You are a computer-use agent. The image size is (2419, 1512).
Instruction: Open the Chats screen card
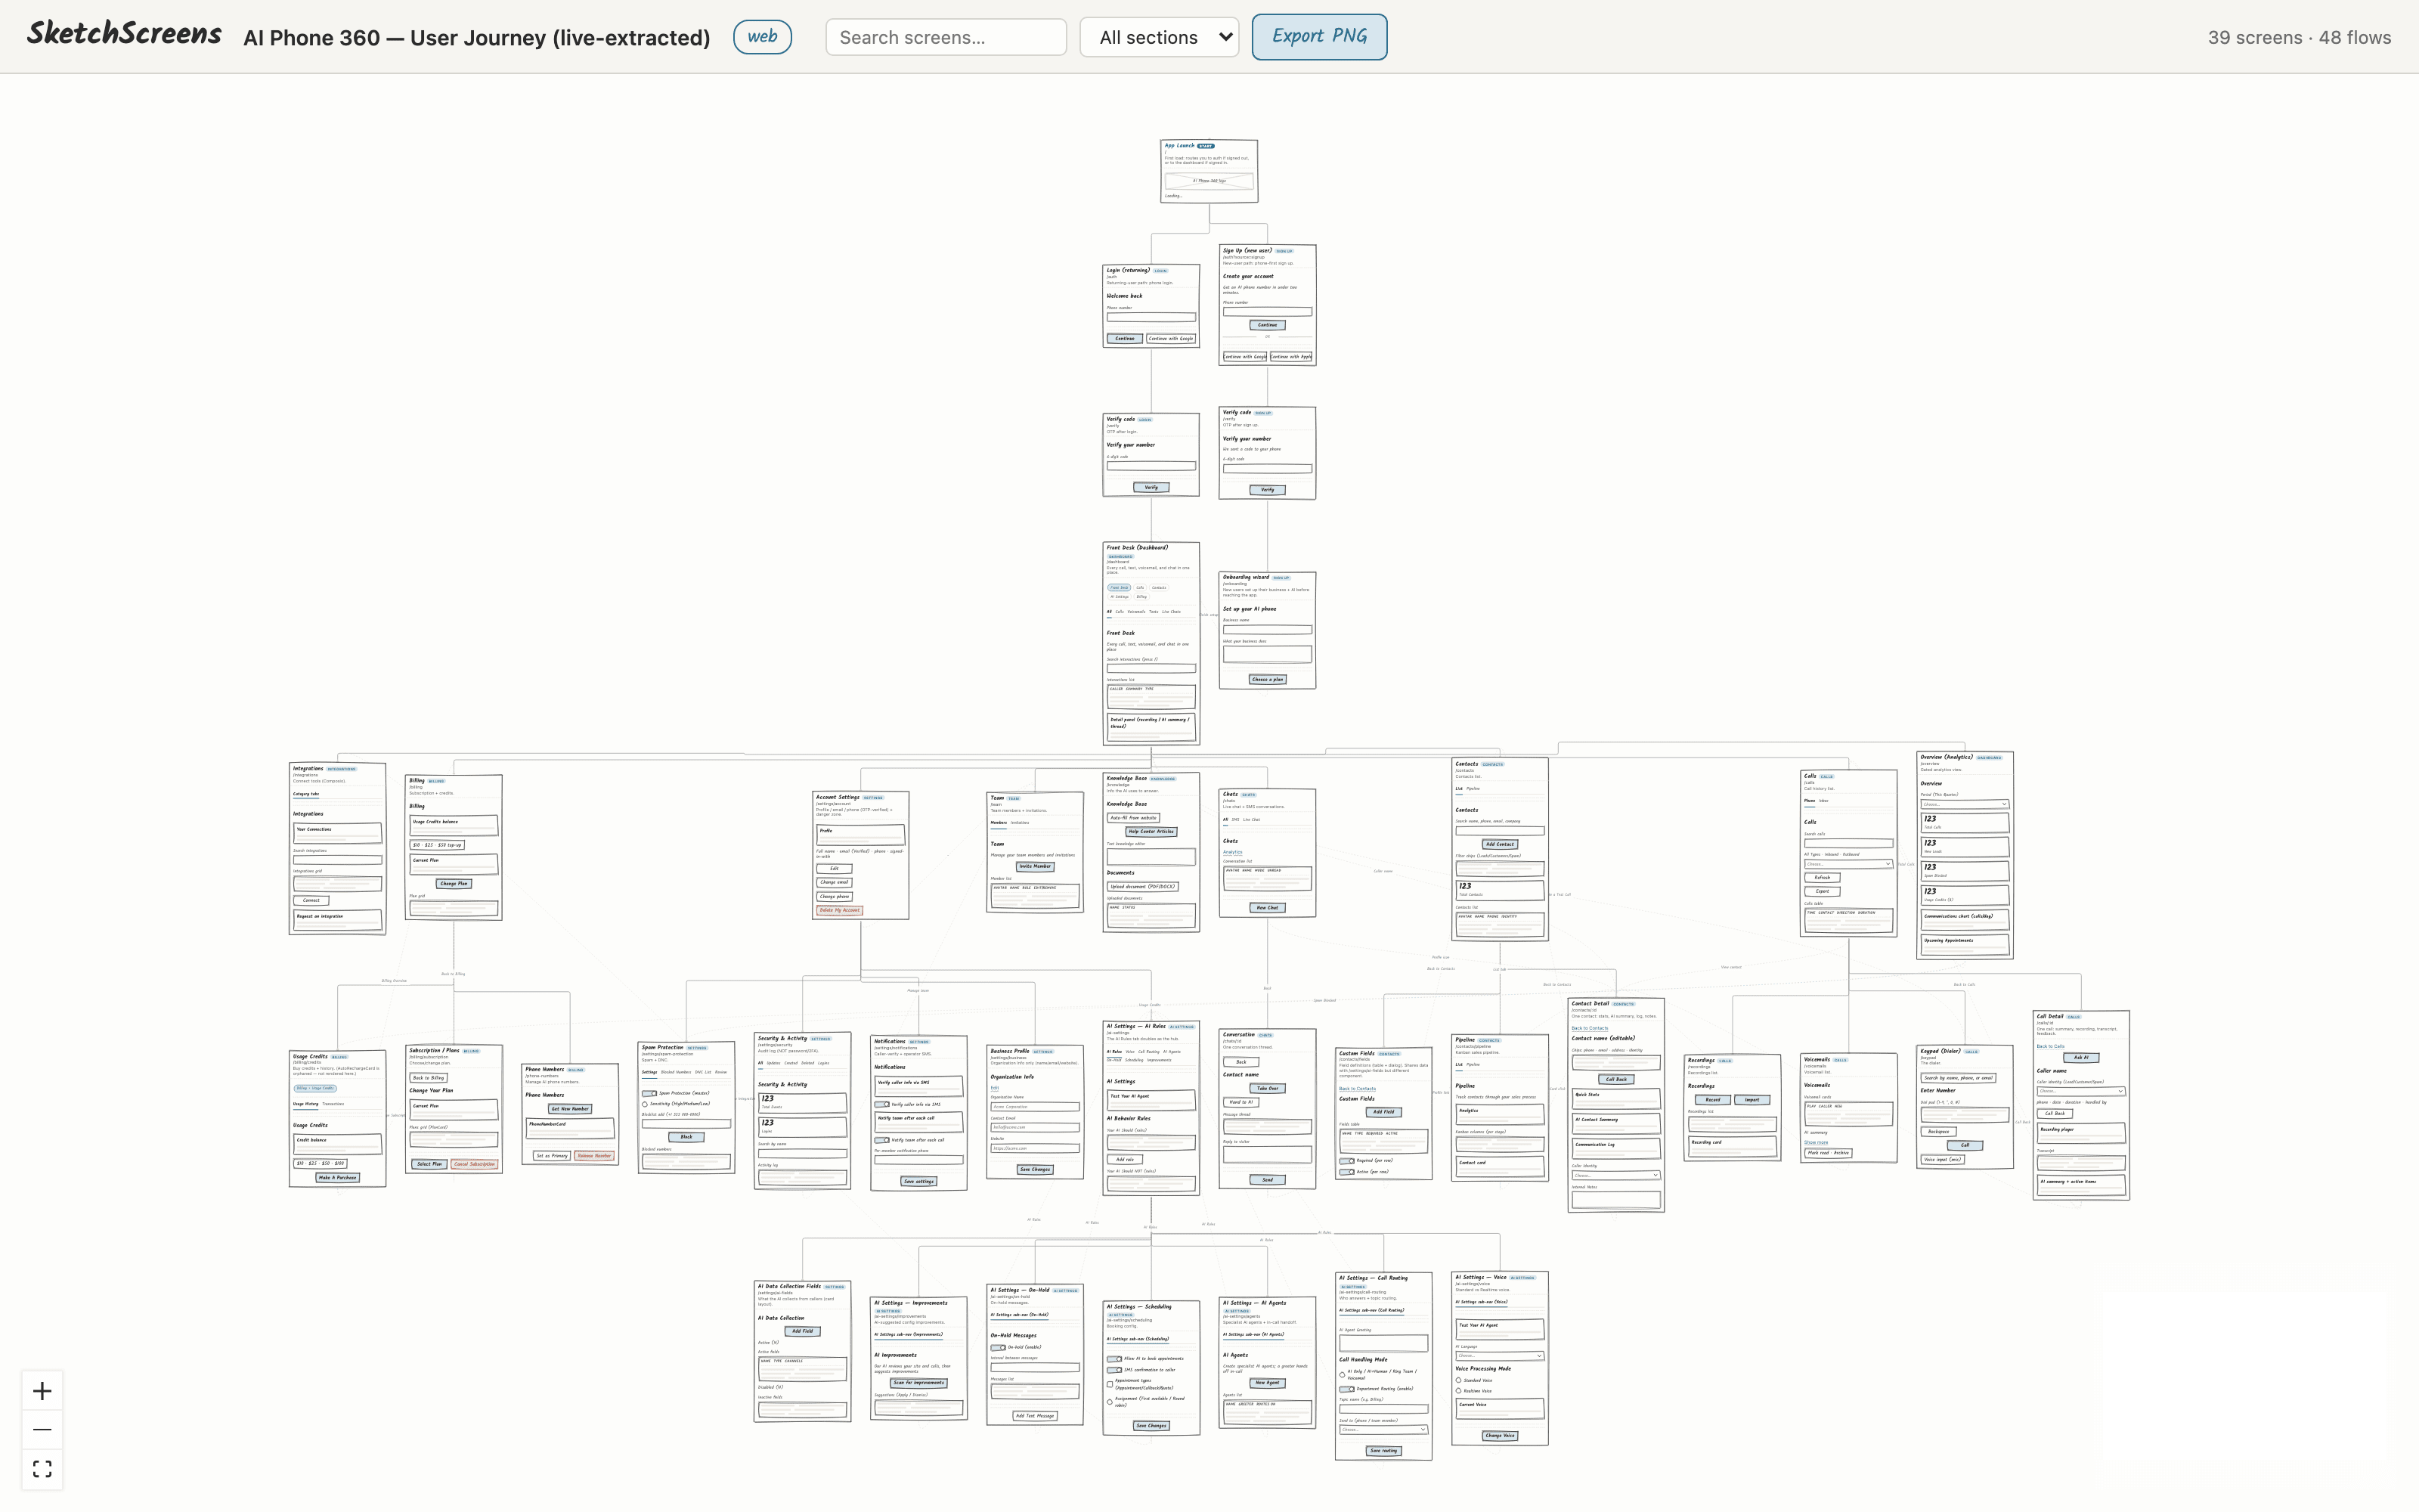tap(1268, 853)
